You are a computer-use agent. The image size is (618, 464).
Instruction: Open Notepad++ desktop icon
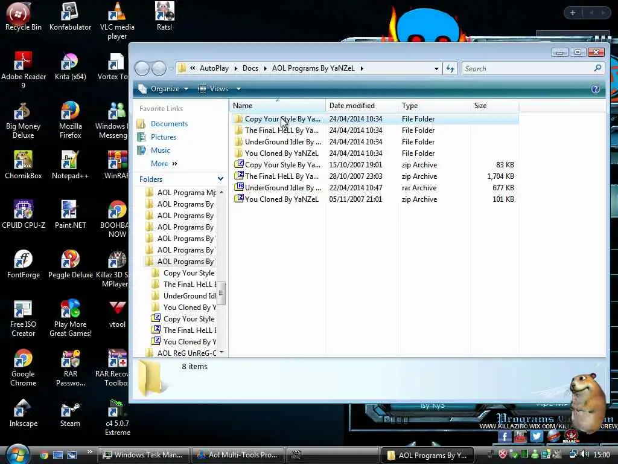tap(70, 165)
